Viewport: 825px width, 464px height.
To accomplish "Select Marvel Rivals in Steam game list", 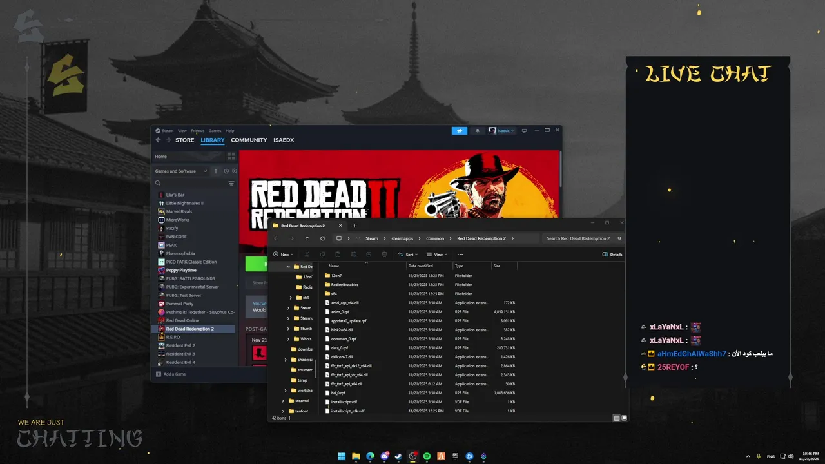I will (179, 211).
